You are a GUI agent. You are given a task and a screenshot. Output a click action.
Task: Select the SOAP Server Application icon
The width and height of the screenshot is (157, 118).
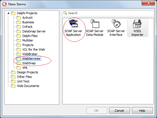(73, 24)
